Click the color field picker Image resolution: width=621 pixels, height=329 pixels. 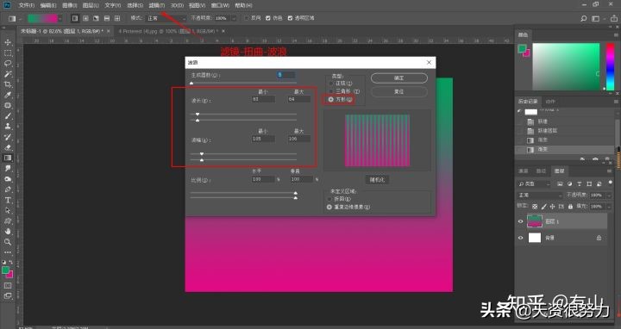tap(566, 66)
